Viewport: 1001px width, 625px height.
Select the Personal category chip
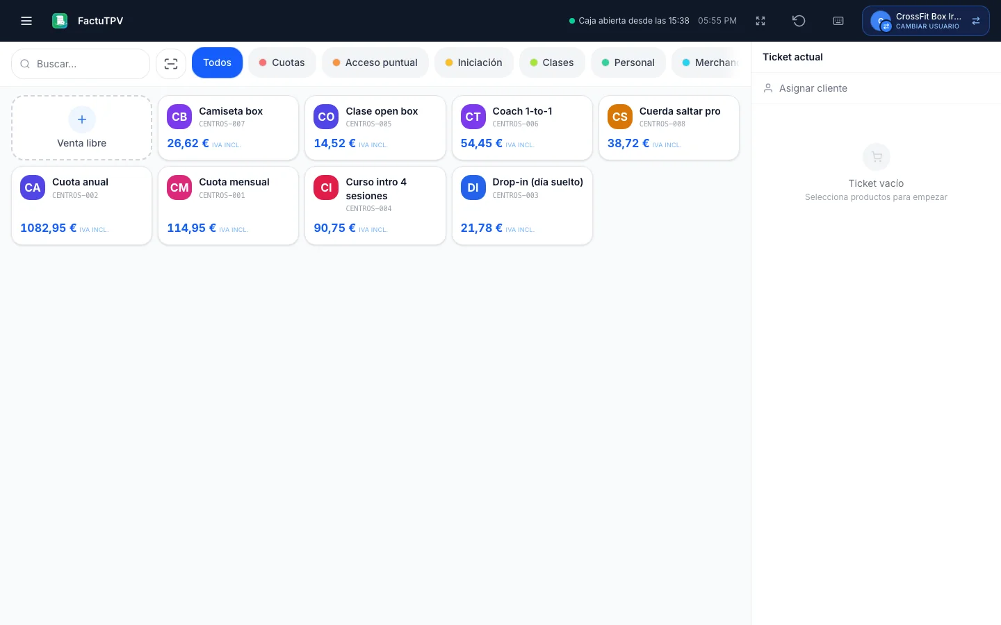(628, 62)
